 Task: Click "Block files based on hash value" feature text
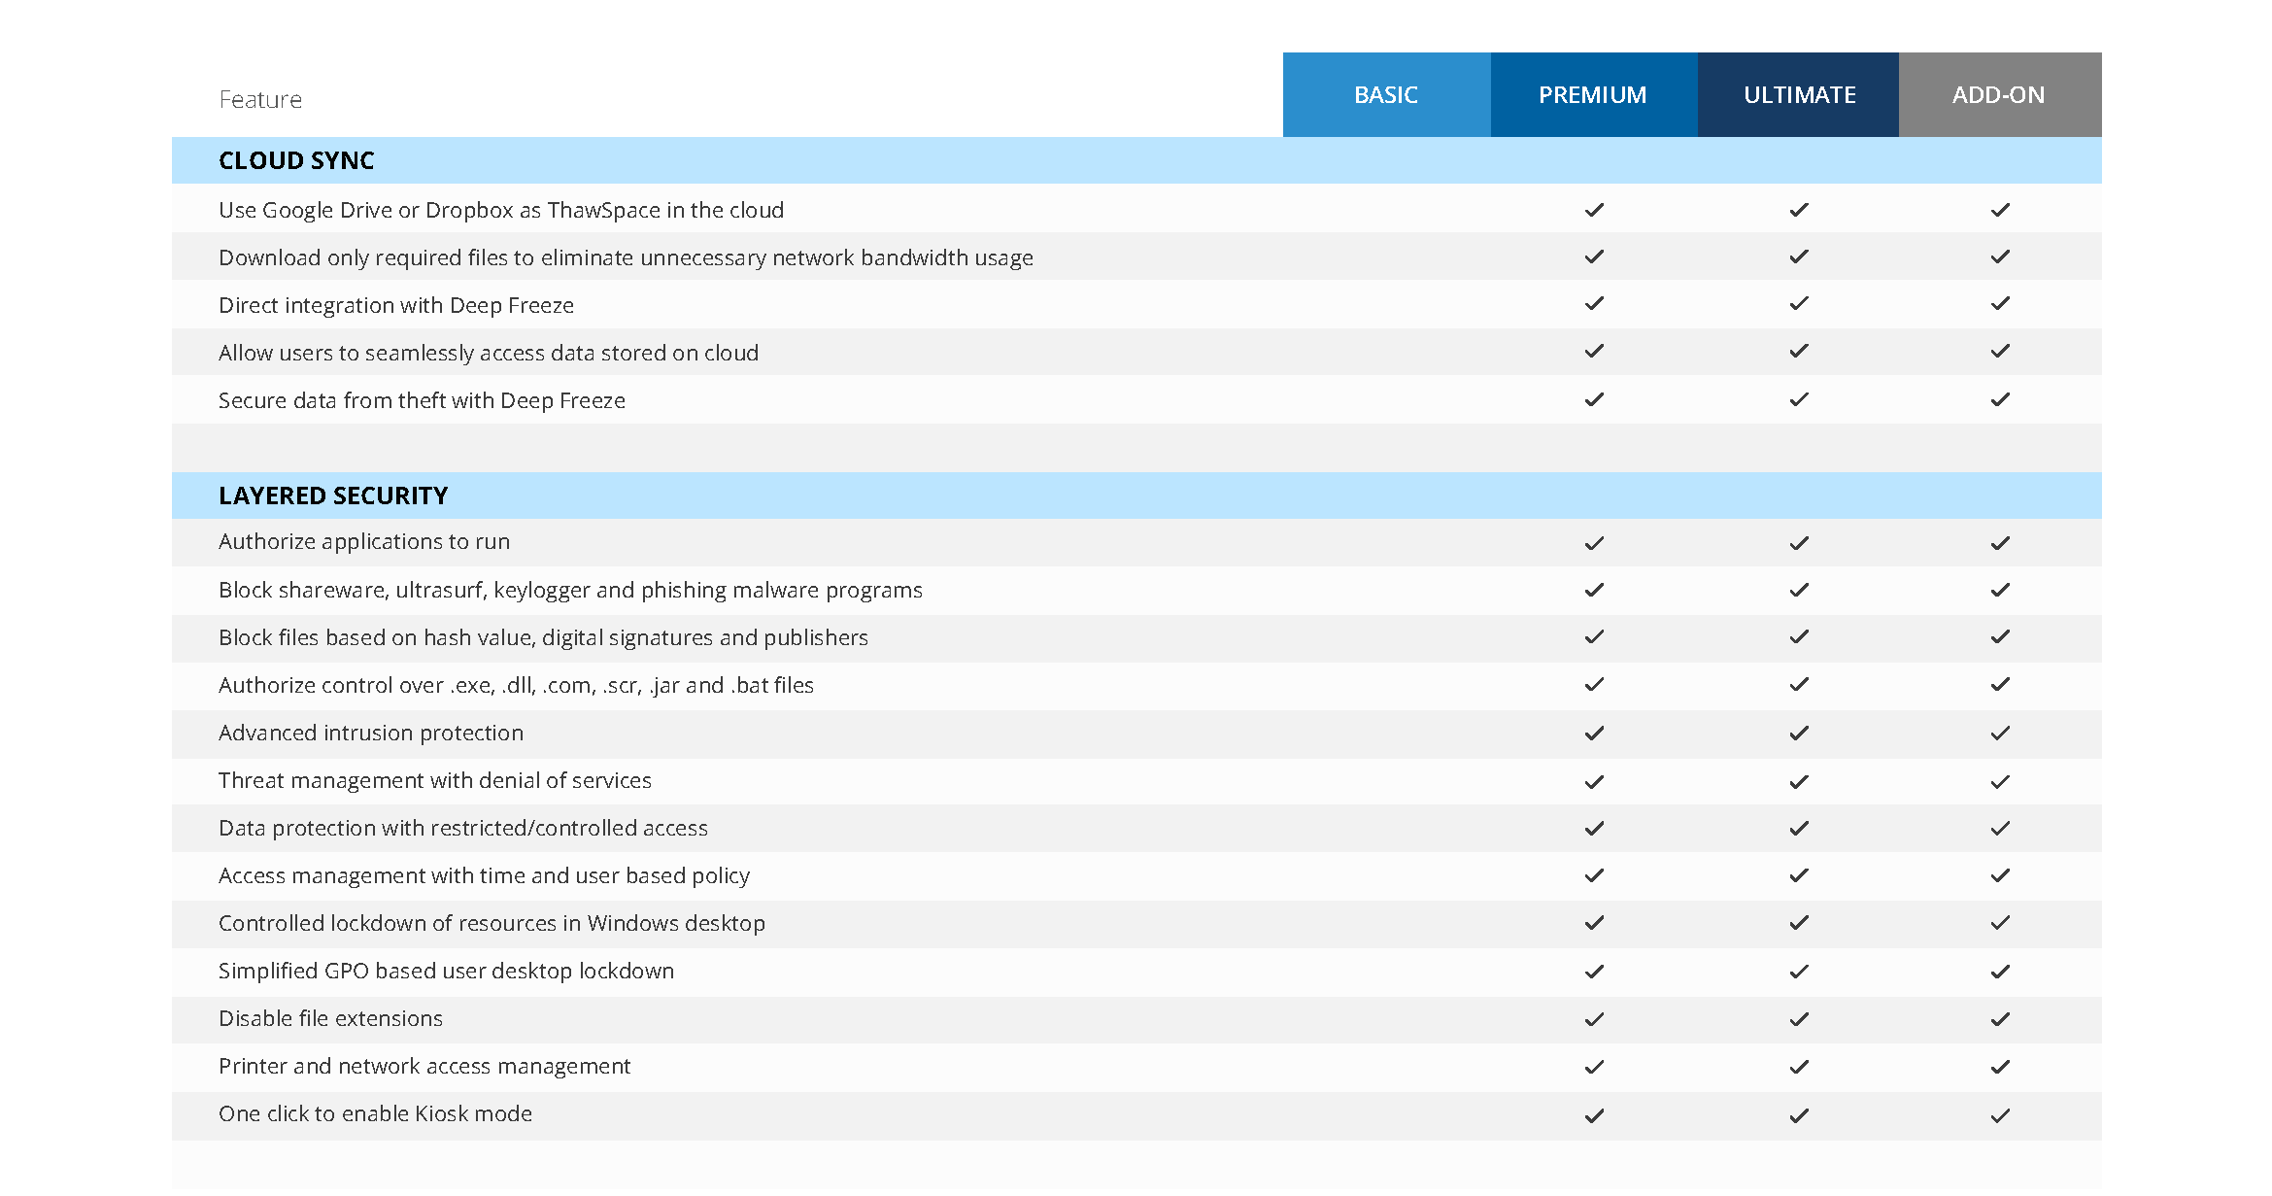tap(543, 637)
